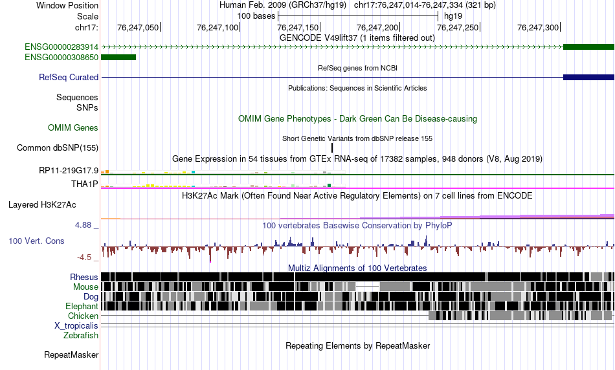Click the 76,247,050 ruler coordinate

coord(138,27)
